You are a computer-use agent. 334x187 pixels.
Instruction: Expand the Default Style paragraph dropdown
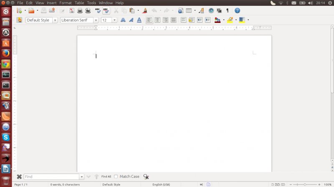point(55,20)
